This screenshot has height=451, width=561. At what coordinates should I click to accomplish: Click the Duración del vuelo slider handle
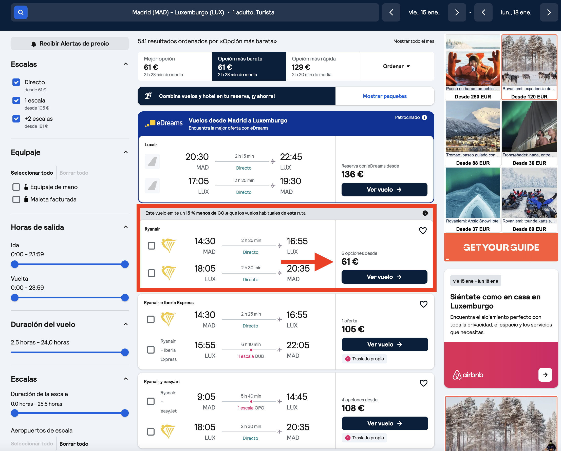point(125,353)
